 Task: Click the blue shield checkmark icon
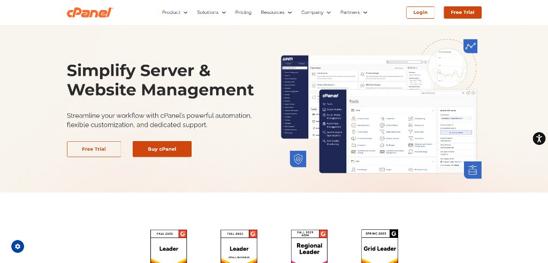pyautogui.click(x=298, y=159)
